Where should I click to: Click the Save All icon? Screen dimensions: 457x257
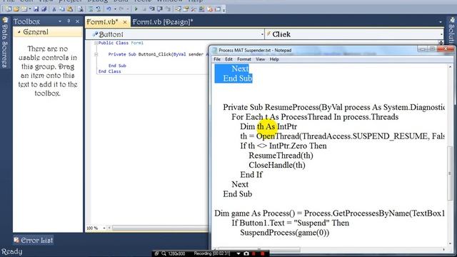point(44,9)
